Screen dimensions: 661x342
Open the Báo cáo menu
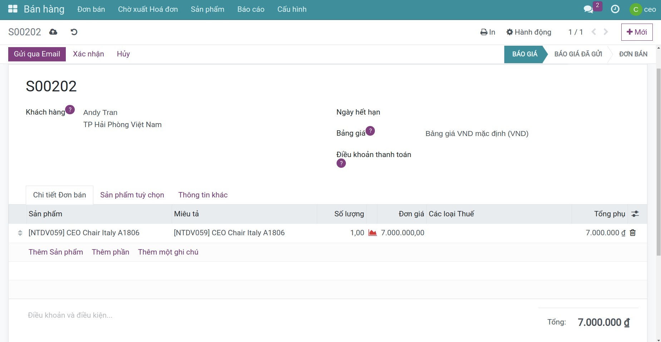(251, 9)
